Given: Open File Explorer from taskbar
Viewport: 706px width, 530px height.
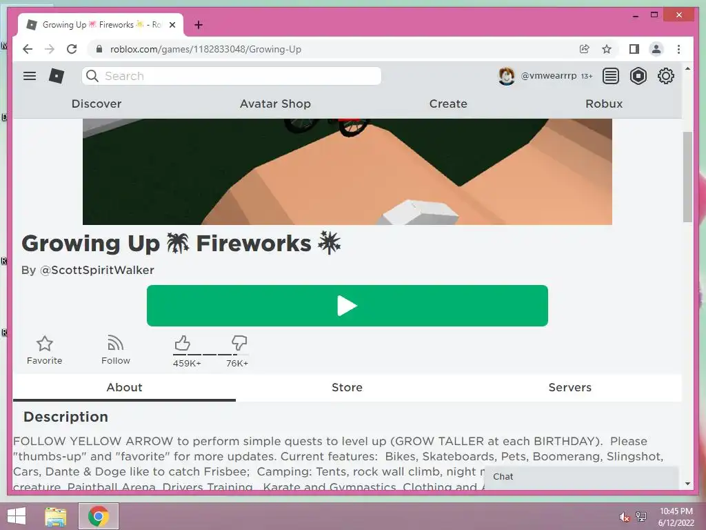Looking at the screenshot, I should 56,516.
